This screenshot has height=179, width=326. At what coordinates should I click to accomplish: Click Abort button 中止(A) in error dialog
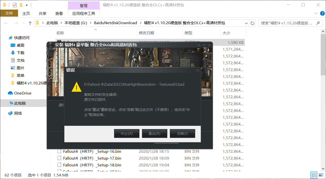pos(127,134)
